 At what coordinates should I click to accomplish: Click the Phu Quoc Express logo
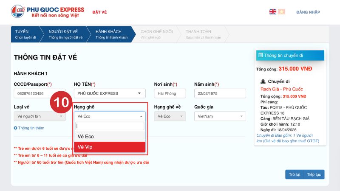pos(48,11)
